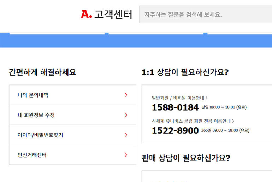
Task: Go to 아이디/비밀번호찾기
Action: point(40,135)
